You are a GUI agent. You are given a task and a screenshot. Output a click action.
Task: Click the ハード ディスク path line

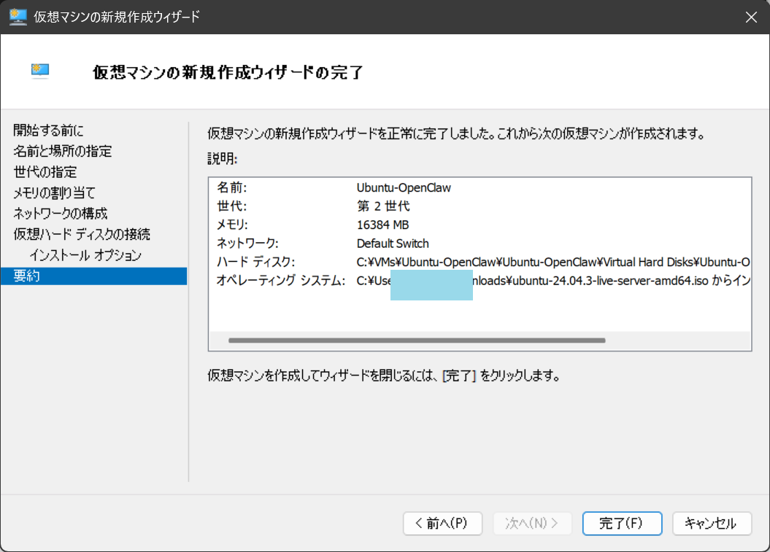tap(553, 262)
